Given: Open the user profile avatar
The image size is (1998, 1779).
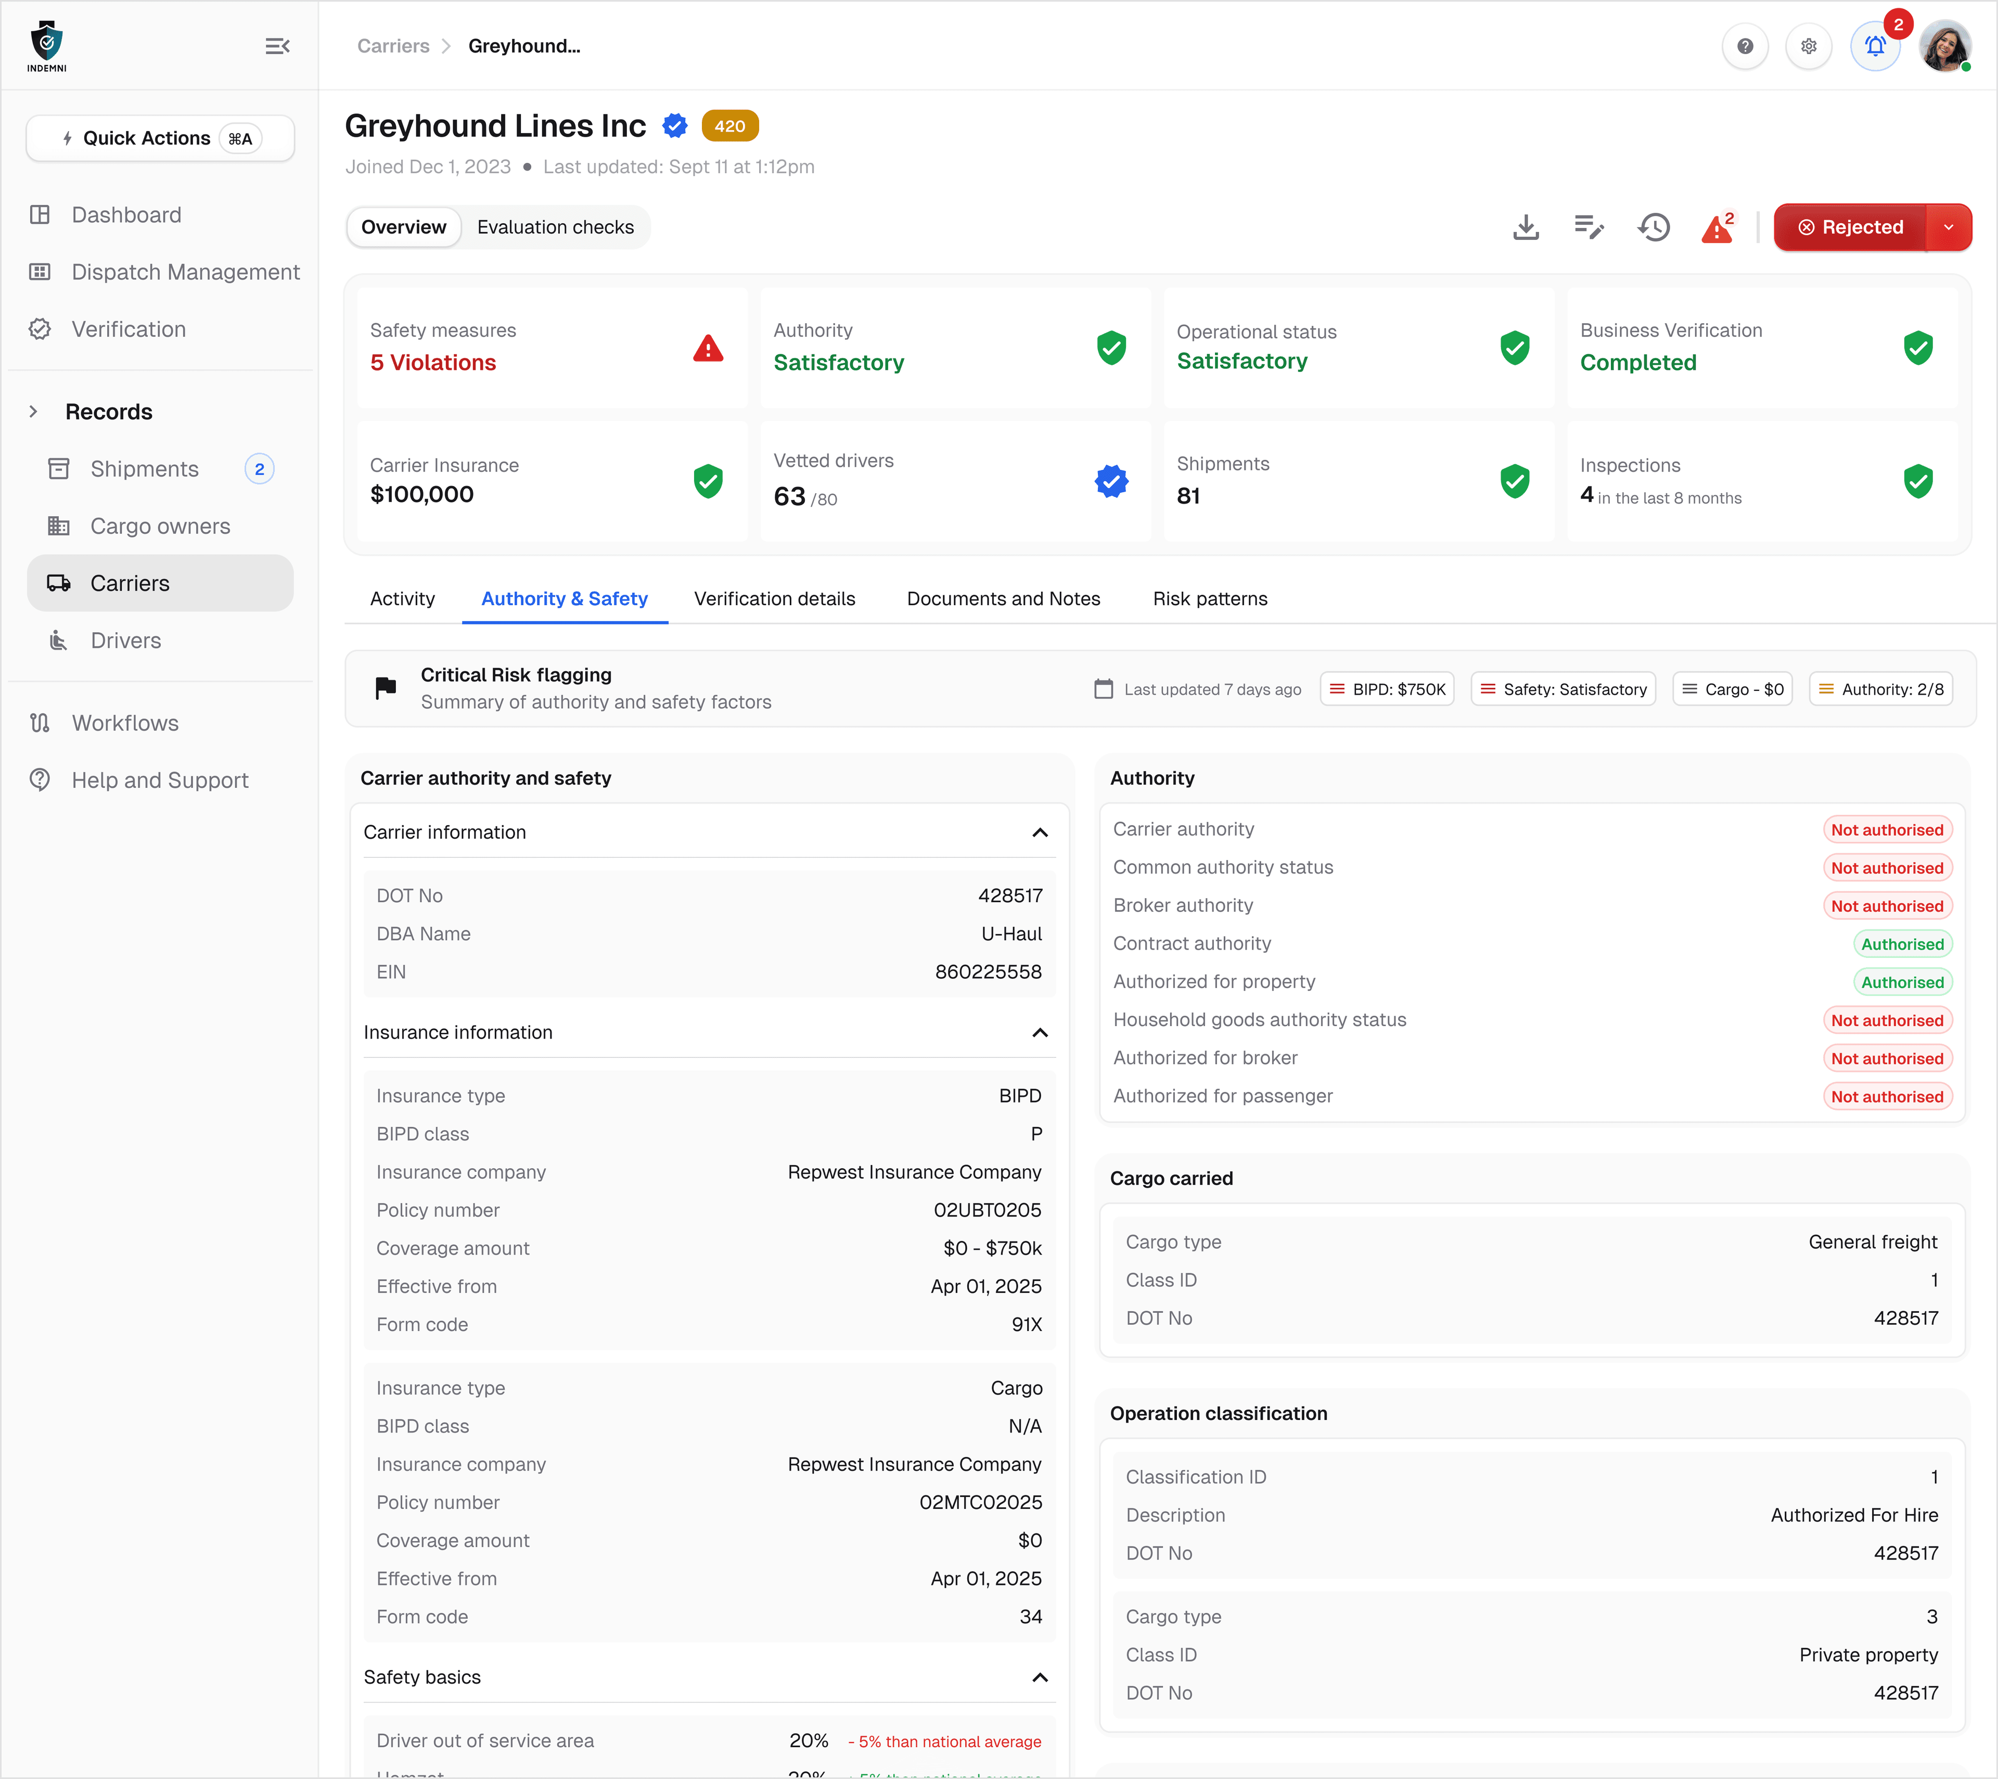Looking at the screenshot, I should (1944, 46).
